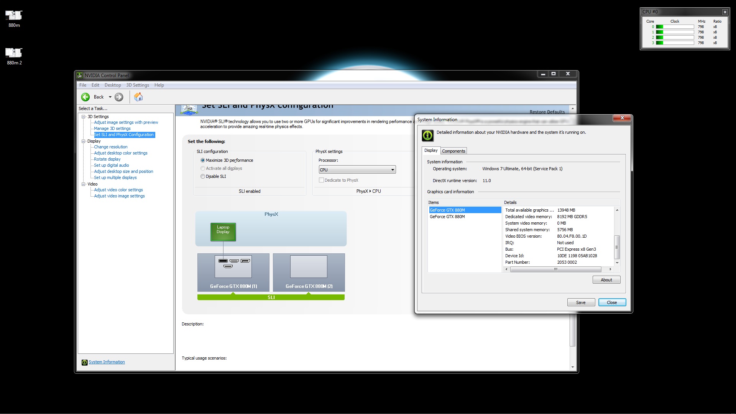This screenshot has width=736, height=414.
Task: Select Adjust video image settings
Action: [x=120, y=196]
